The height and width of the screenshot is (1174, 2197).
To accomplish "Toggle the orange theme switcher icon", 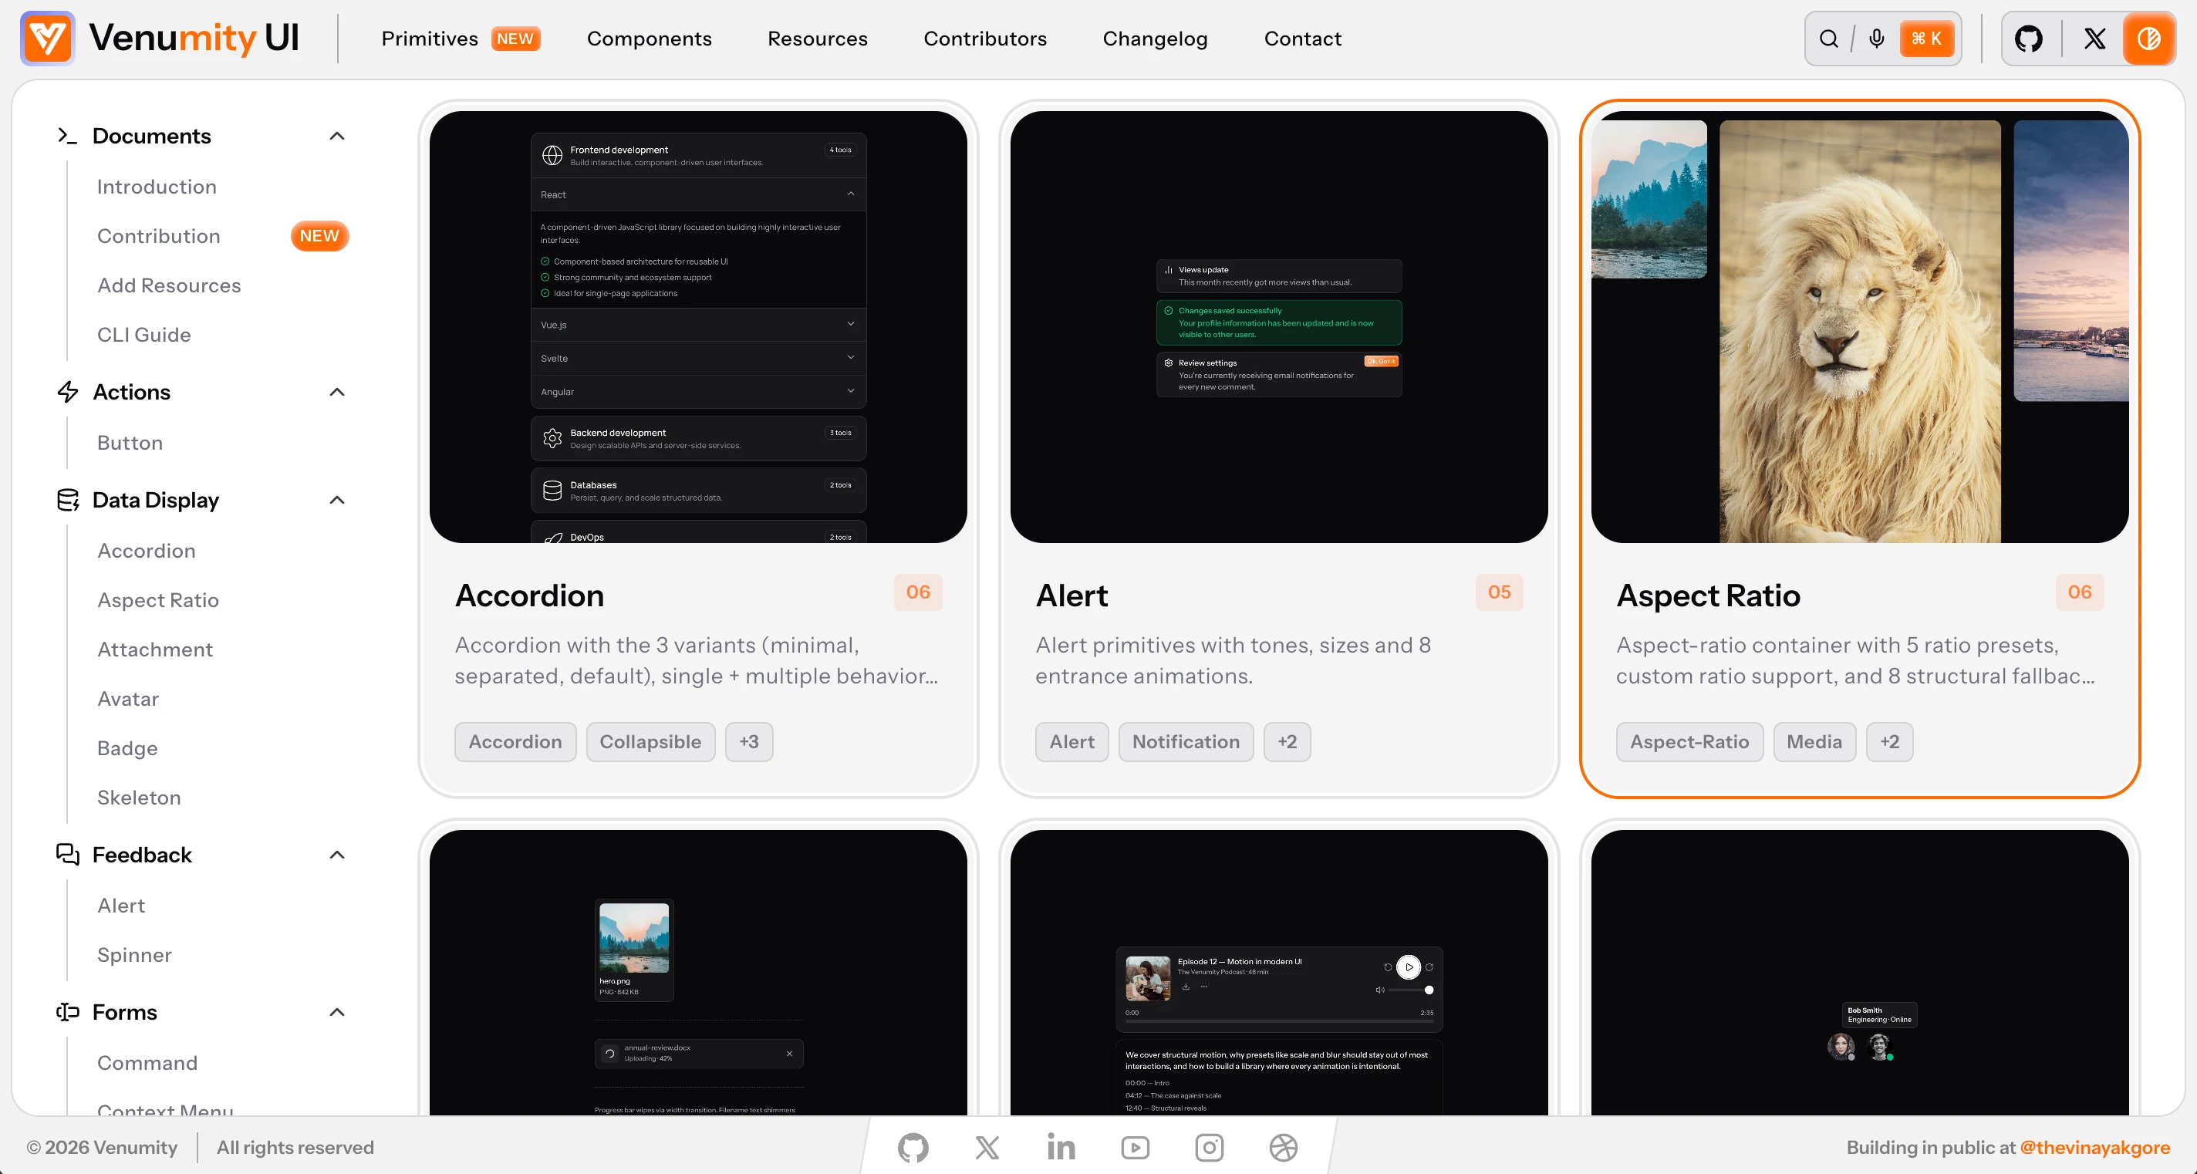I will [x=2148, y=39].
